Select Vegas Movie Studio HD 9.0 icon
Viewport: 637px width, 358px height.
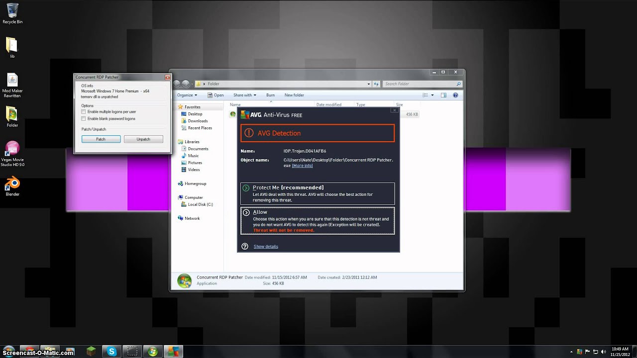(12, 154)
